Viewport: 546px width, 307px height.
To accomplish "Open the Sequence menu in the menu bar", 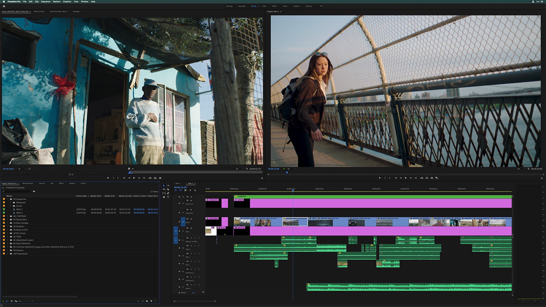I will [x=45, y=1].
